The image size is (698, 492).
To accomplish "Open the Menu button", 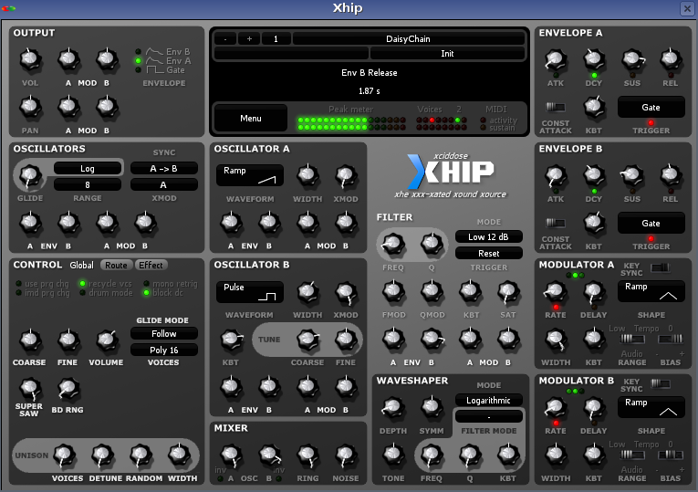I will pos(251,118).
